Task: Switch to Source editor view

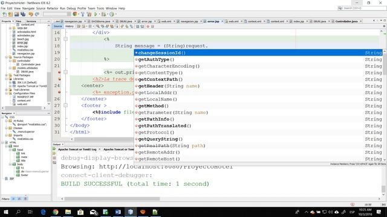Action: 58,27
